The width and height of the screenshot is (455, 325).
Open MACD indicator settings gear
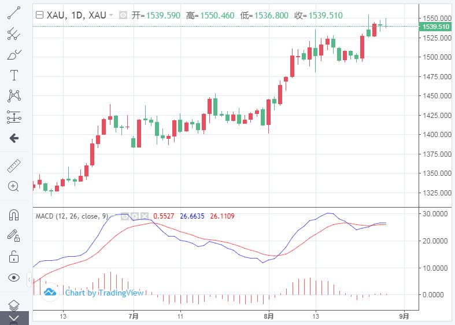pos(135,216)
